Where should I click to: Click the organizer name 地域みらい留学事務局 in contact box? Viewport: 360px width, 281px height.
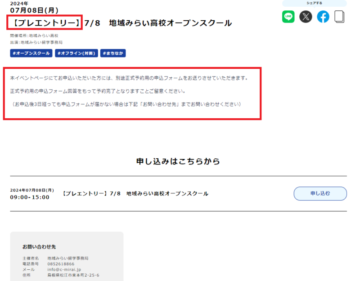click(68, 259)
